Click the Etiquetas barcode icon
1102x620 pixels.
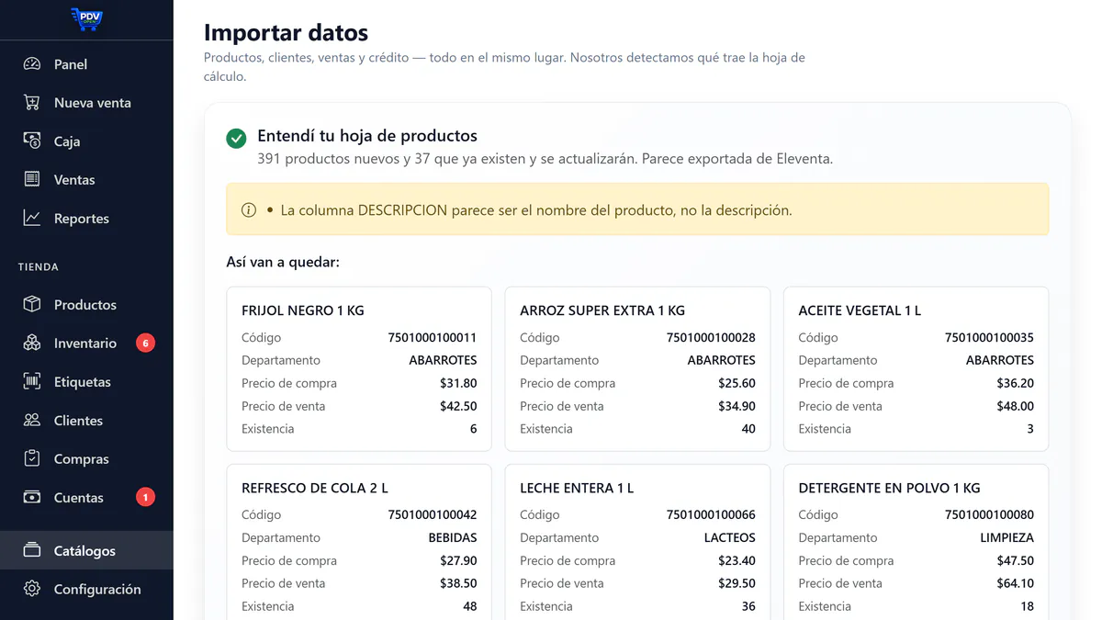[x=32, y=382]
